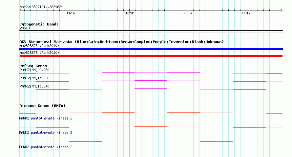This screenshot has width=292, height=157.
Task: Click the red nsv828676 loss bar
Action: tap(151, 56)
